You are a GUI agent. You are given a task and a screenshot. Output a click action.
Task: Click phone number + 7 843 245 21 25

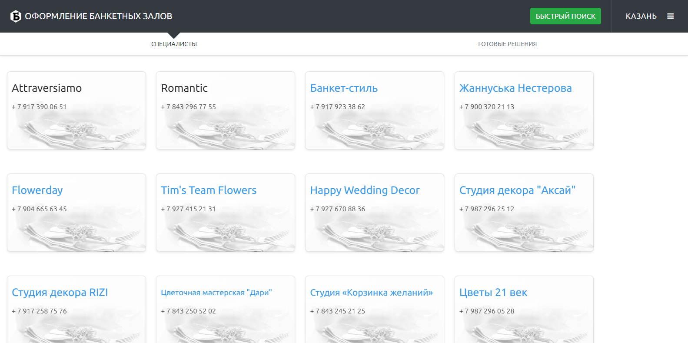tap(338, 311)
